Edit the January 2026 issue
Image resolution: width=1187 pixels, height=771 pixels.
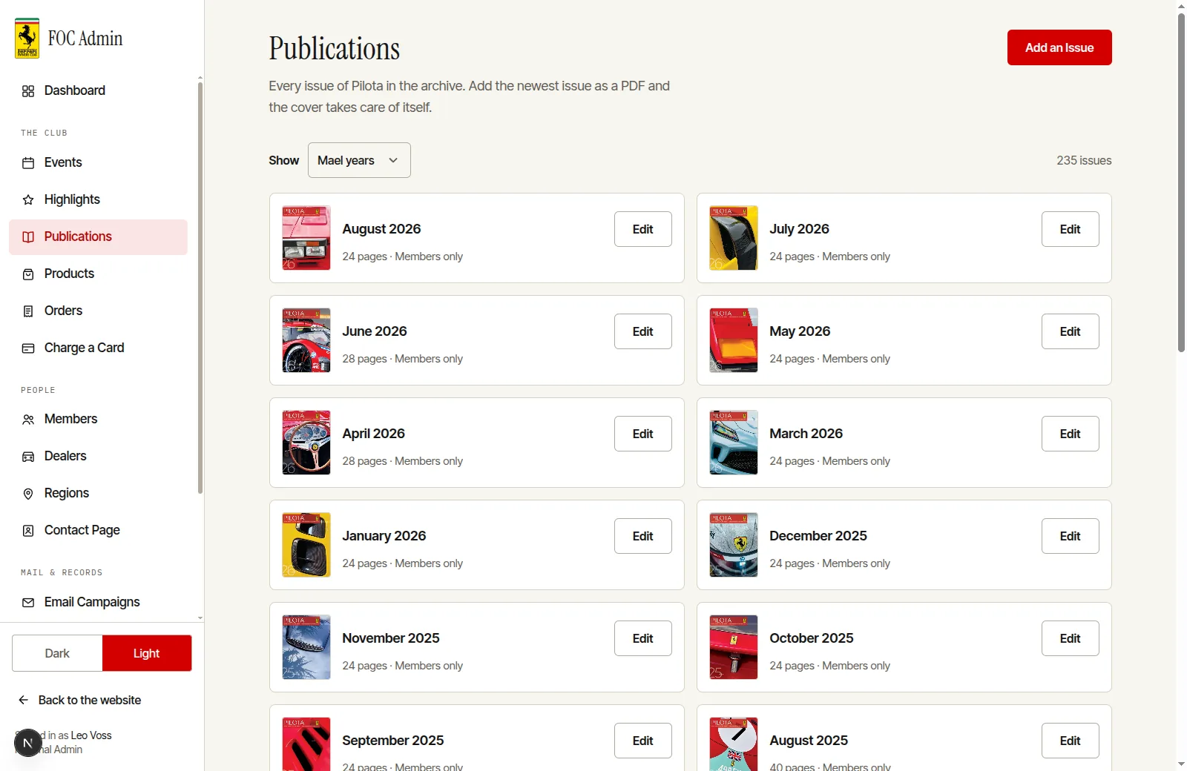coord(643,536)
